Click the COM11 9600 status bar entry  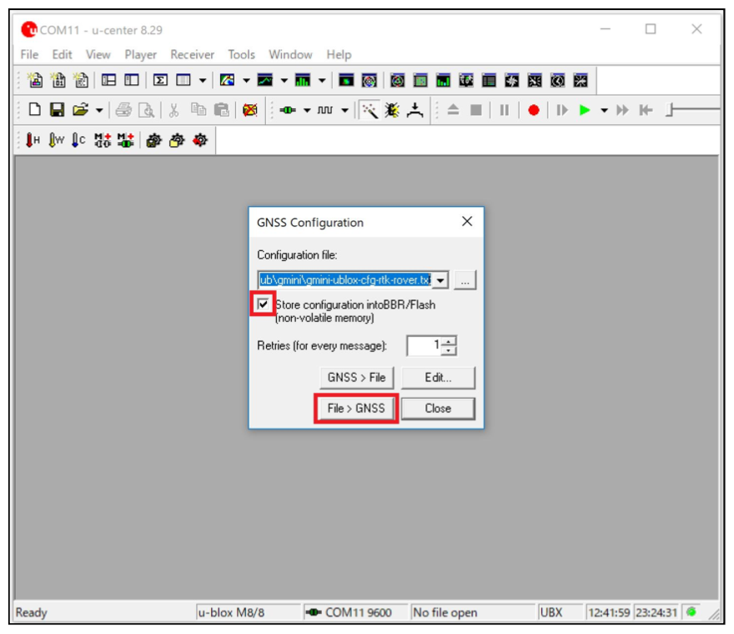pyautogui.click(x=356, y=612)
